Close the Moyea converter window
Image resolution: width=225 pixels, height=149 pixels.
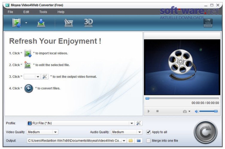218,5
